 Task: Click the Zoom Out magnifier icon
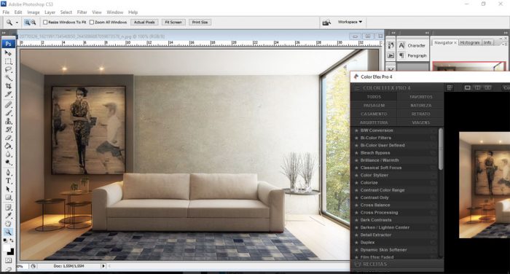tap(34, 22)
